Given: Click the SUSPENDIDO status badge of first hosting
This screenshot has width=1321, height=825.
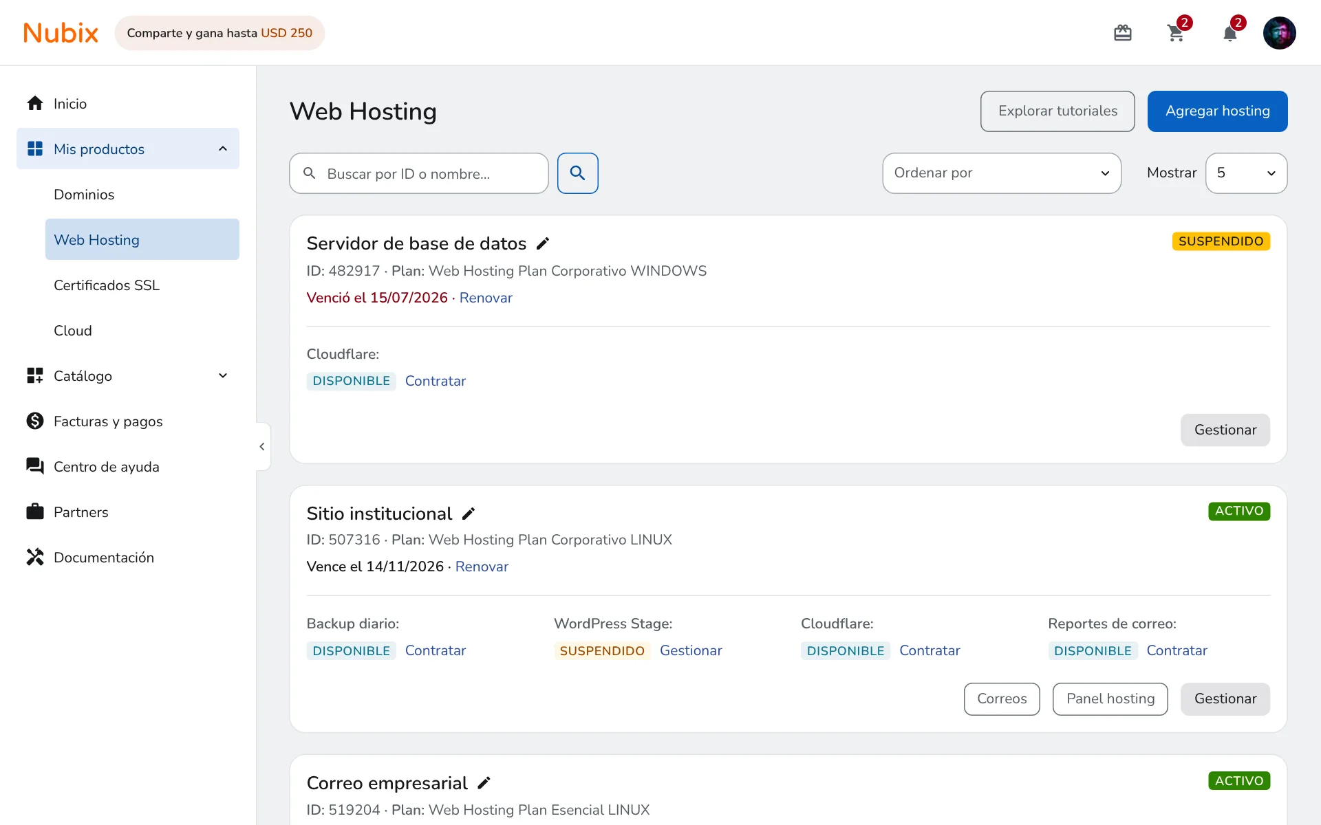Looking at the screenshot, I should coord(1221,241).
